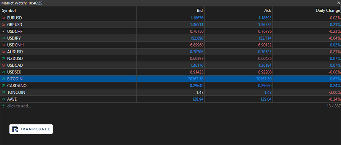Screen dimensions: 341x145
Task: Click TONCOIN daily change -2.00%
Action: (334, 93)
